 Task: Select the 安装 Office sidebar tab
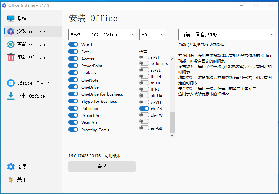pos(33,31)
